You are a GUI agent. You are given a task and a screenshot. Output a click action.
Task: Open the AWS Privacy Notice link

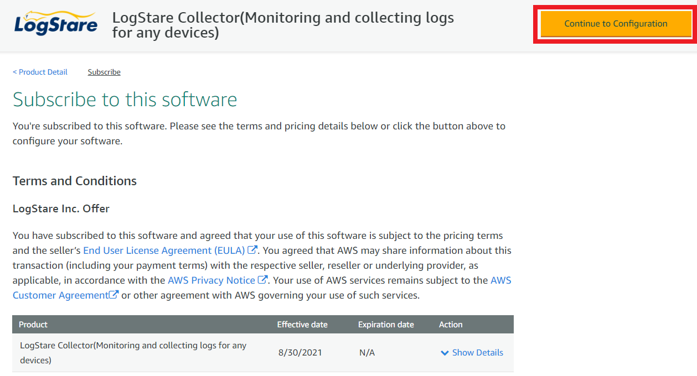tap(211, 280)
